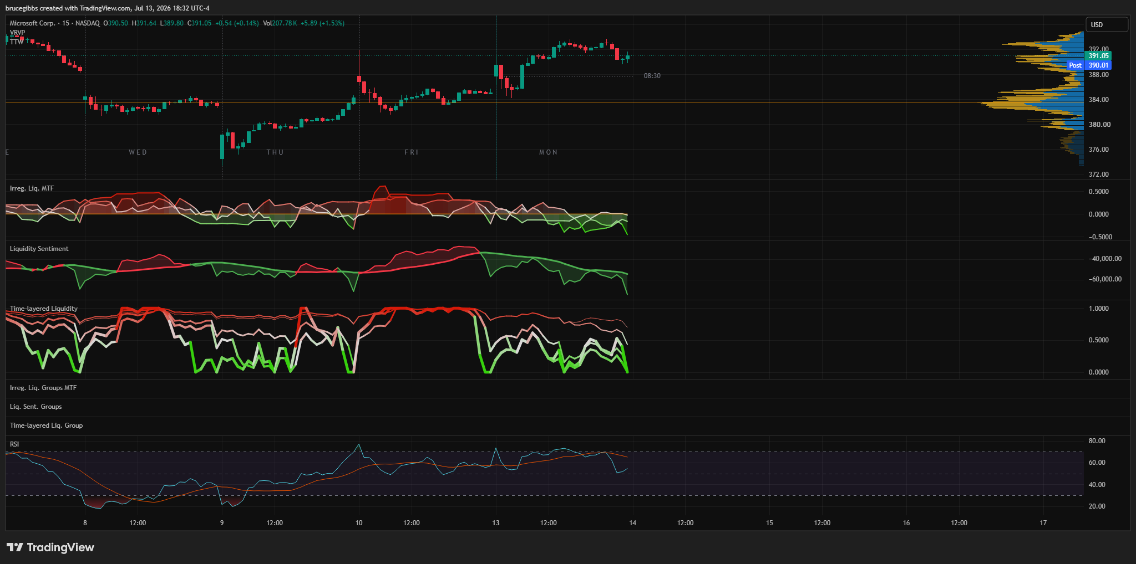Click the 392.00 price axis label
Image resolution: width=1136 pixels, height=564 pixels.
pyautogui.click(x=1099, y=49)
